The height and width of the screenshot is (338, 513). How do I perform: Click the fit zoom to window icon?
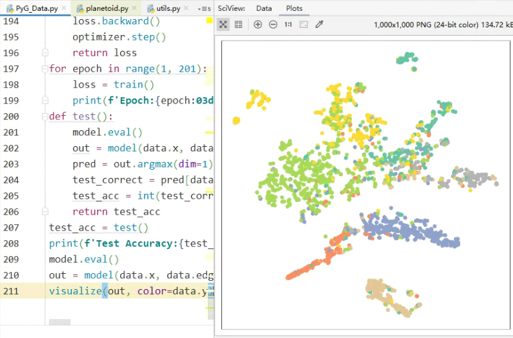click(304, 25)
